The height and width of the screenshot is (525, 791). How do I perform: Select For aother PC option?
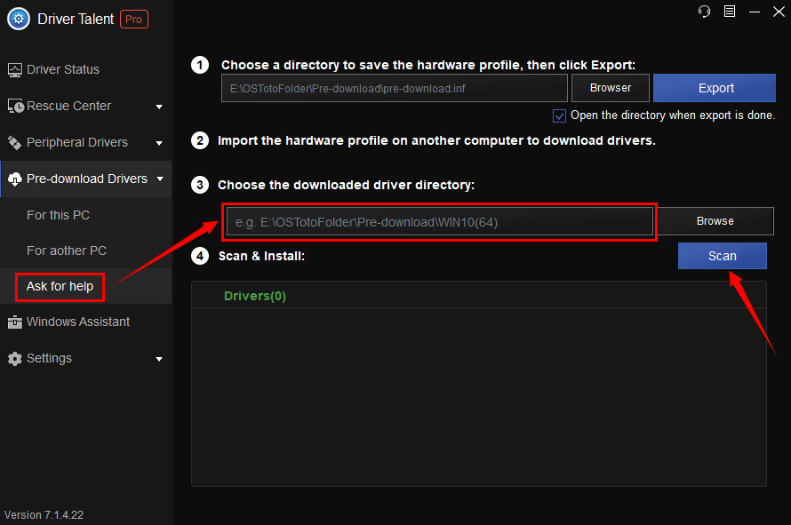point(64,251)
